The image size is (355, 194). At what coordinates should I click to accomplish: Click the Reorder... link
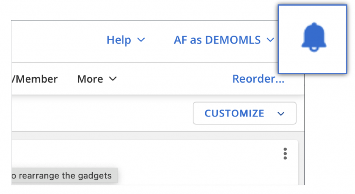[258, 79]
